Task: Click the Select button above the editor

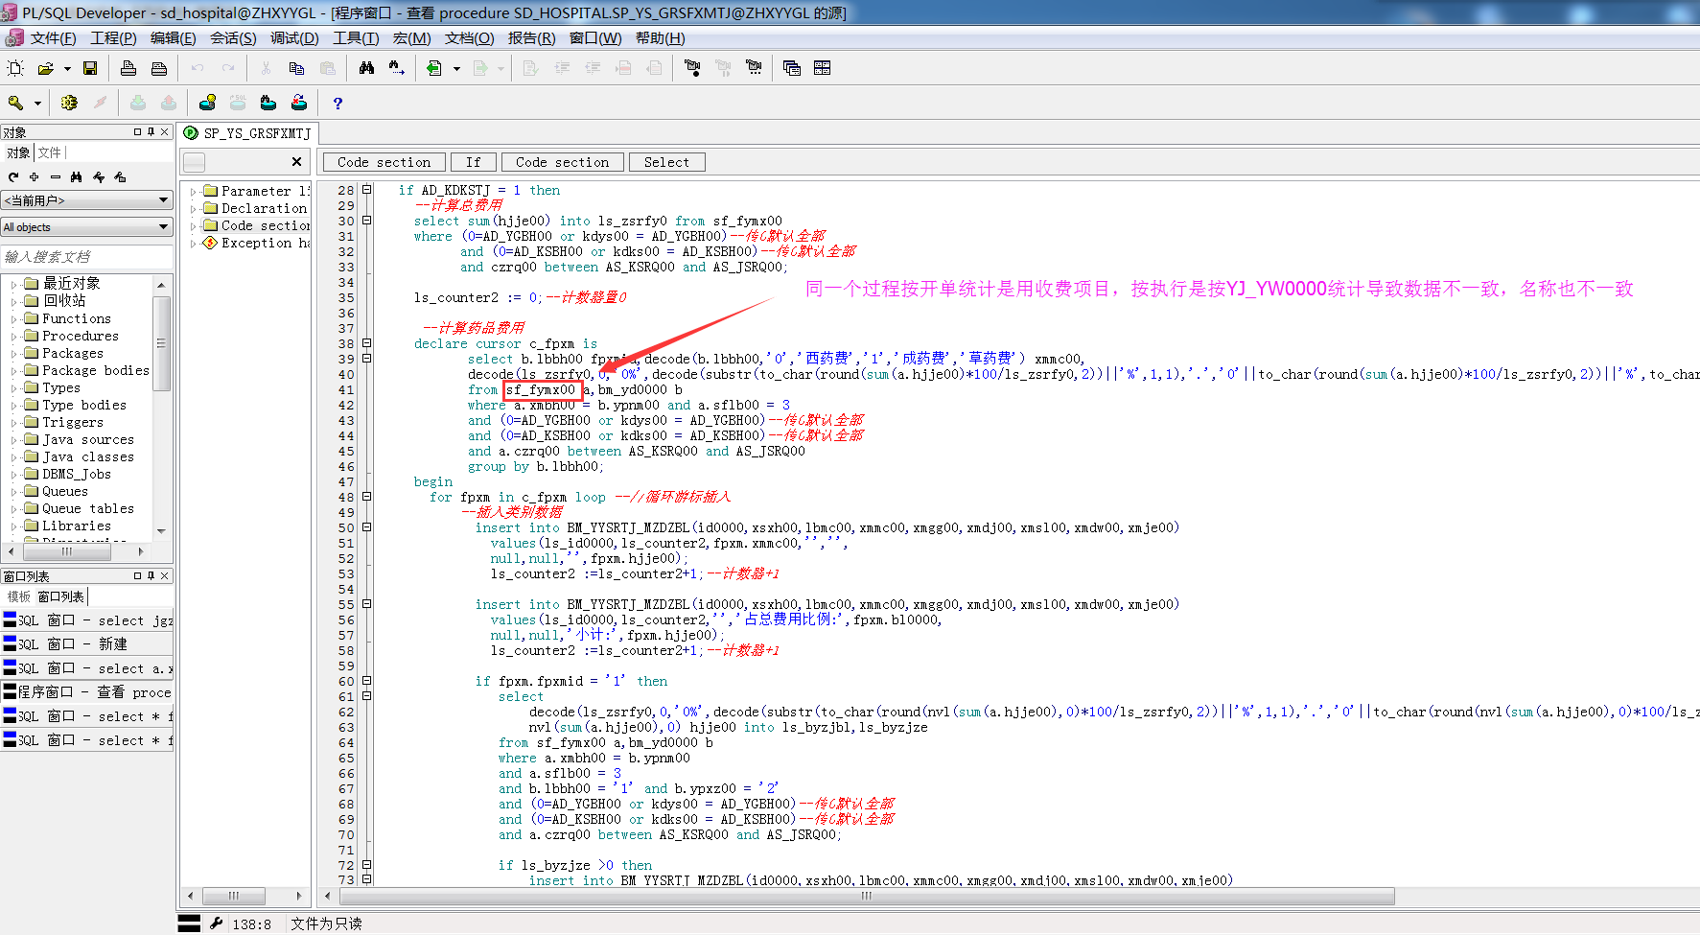Action: click(666, 162)
